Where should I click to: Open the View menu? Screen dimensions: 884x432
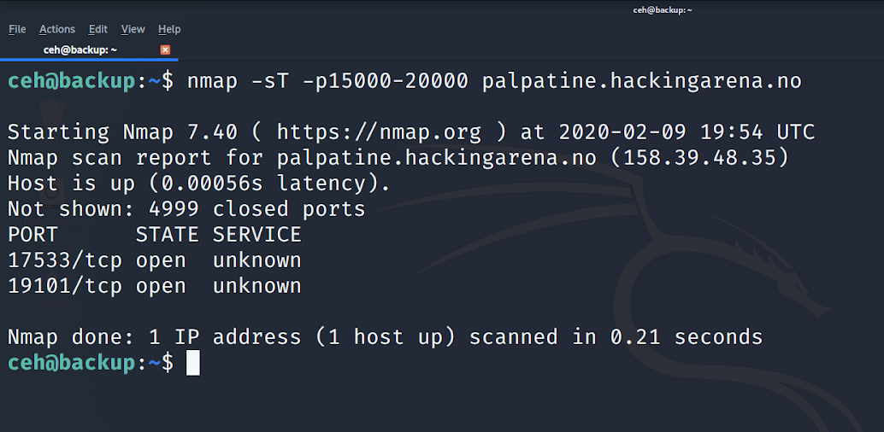tap(133, 29)
